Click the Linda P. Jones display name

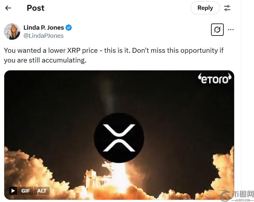(44, 28)
